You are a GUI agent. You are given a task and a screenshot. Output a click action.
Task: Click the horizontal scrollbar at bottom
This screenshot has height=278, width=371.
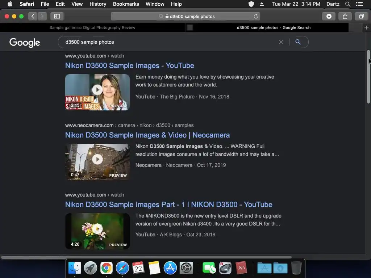pos(146,257)
